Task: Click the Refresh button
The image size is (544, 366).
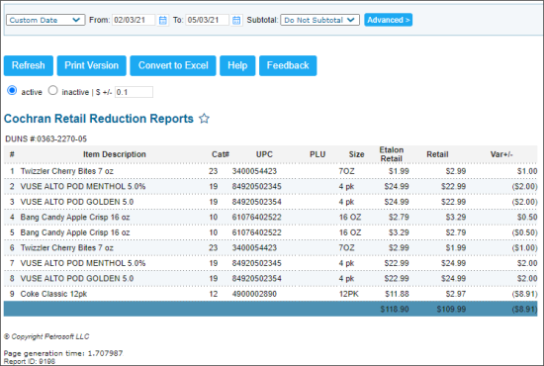Action: point(29,65)
